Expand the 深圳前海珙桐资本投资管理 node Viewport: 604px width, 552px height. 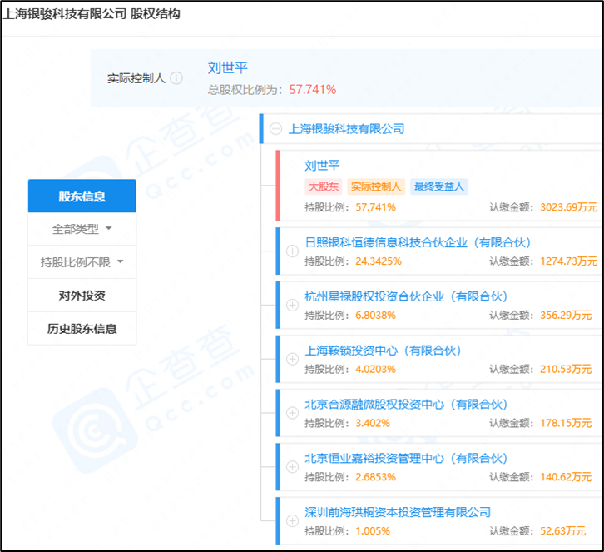point(291,520)
